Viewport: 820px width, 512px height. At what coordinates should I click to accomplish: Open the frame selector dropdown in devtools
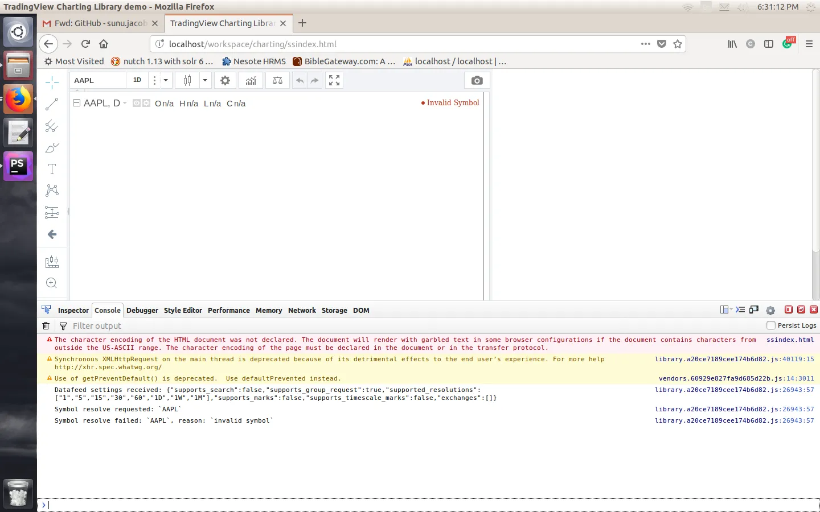tap(727, 310)
